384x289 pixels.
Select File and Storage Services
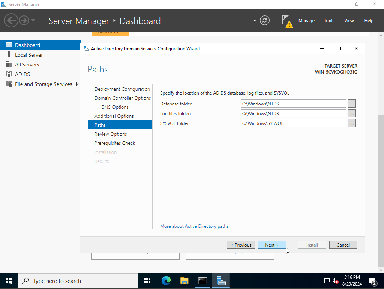tap(40, 84)
